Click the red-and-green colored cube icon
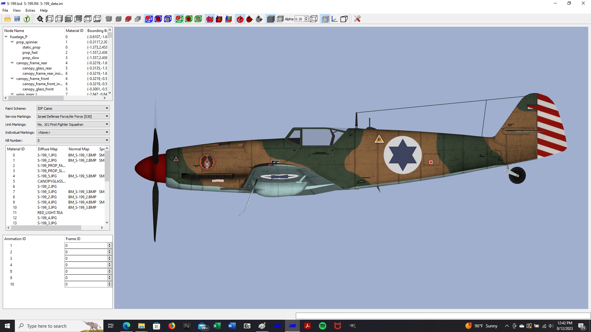 click(x=219, y=19)
